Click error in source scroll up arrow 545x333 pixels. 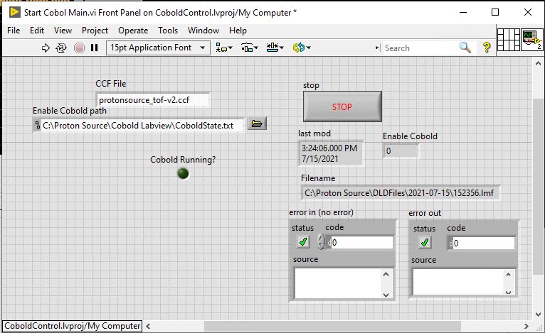tap(386, 274)
